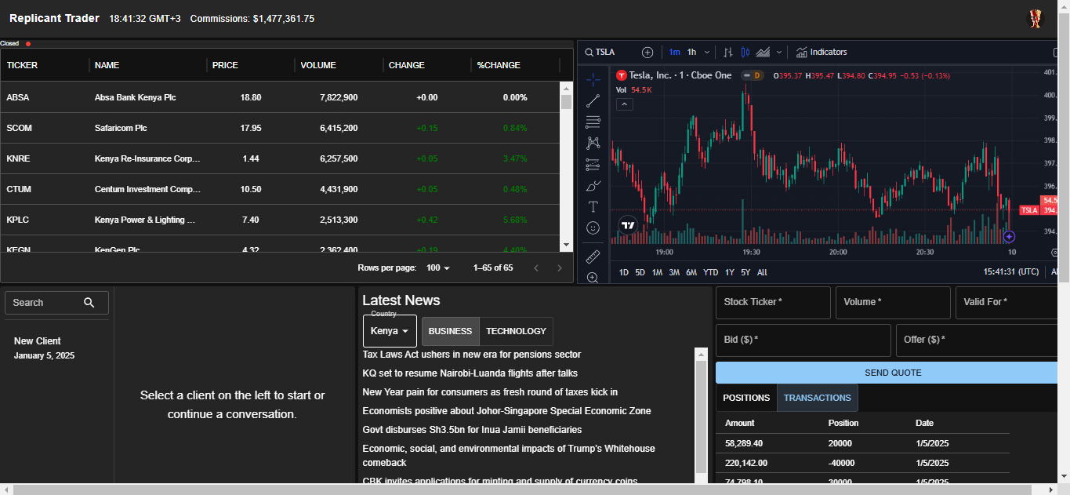Image resolution: width=1070 pixels, height=495 pixels.
Task: Click the stock table vertical scrollbar thumb
Action: (567, 102)
